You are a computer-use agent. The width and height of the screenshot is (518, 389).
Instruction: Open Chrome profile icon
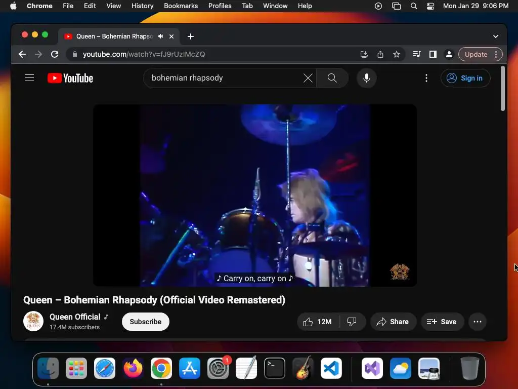pyautogui.click(x=449, y=54)
